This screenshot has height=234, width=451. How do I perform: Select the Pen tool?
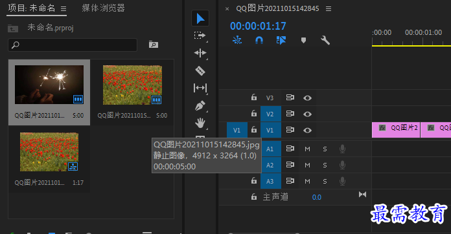click(x=200, y=106)
